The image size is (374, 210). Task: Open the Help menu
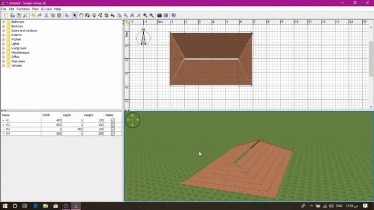click(x=57, y=9)
